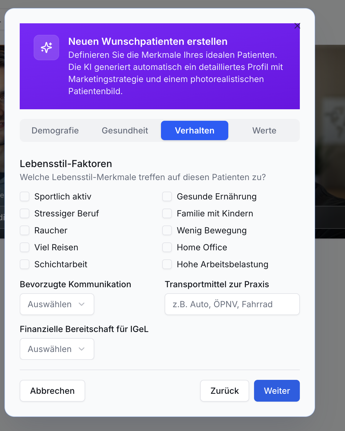Toggle the Hohe Arbeitsbelastung checkbox
This screenshot has width=345, height=431.
pos(167,264)
